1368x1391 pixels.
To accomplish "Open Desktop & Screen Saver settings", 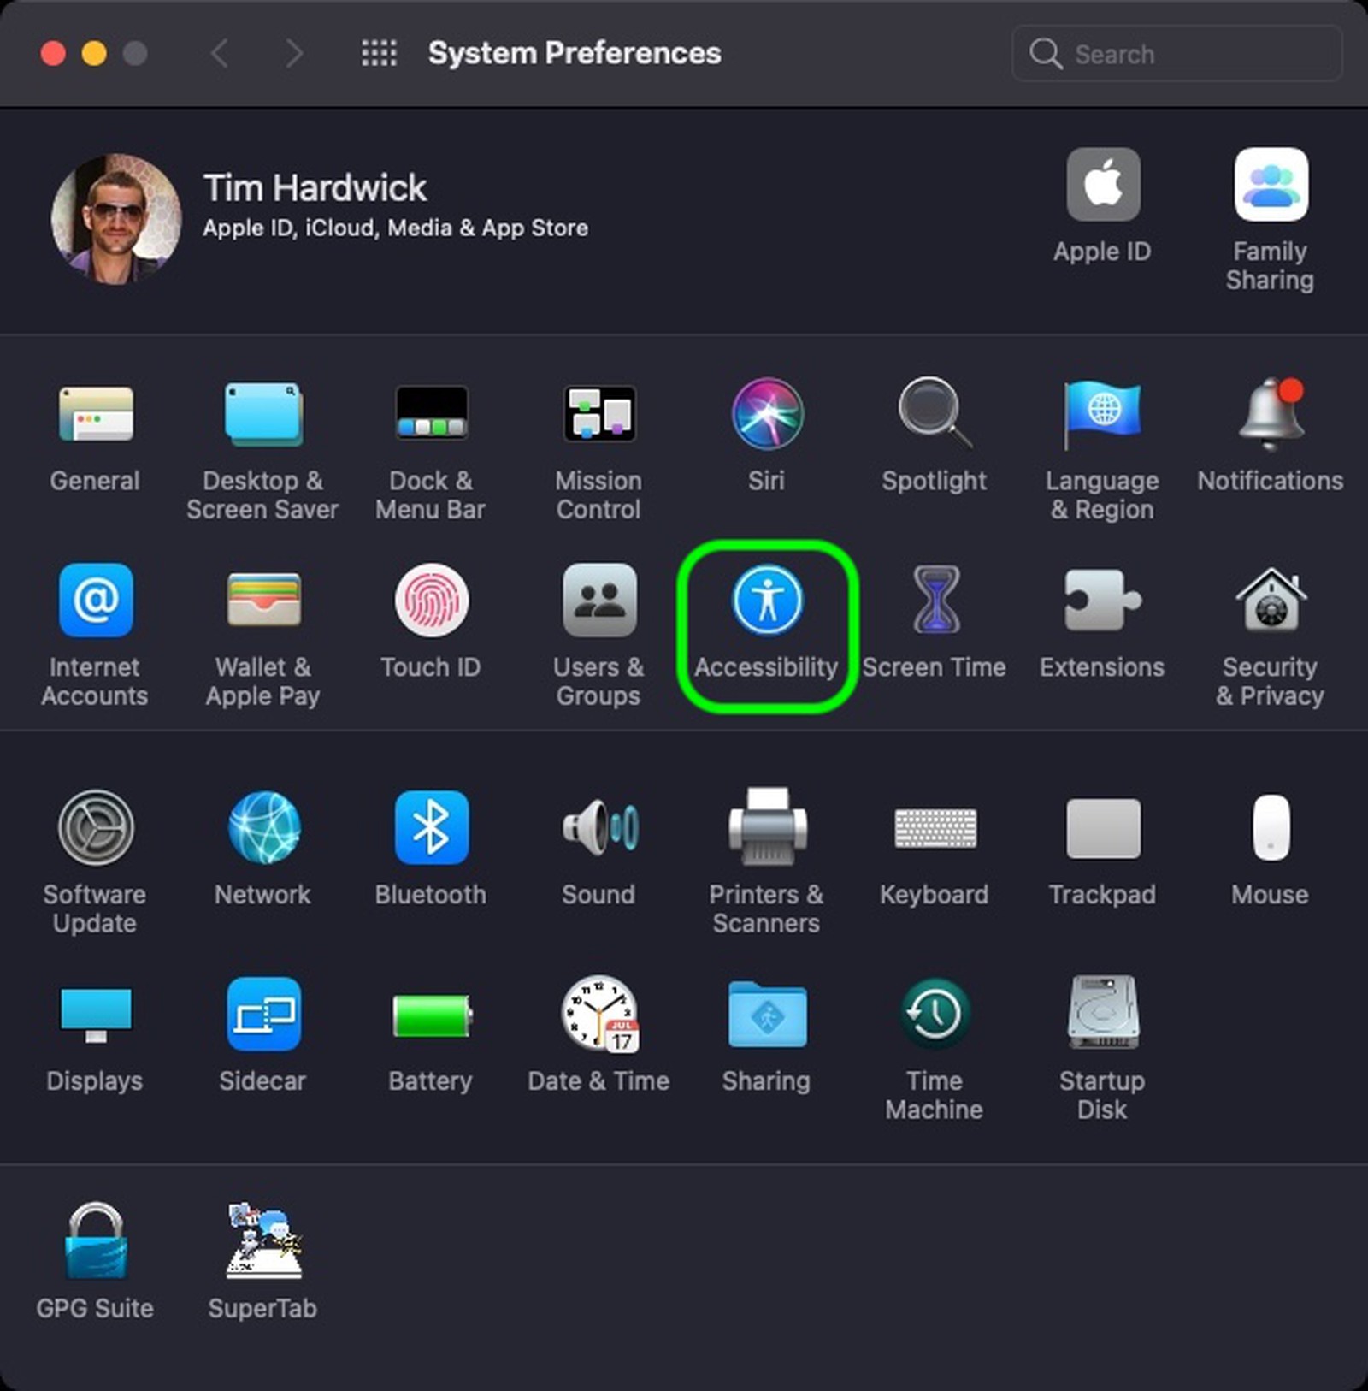I will (x=262, y=414).
